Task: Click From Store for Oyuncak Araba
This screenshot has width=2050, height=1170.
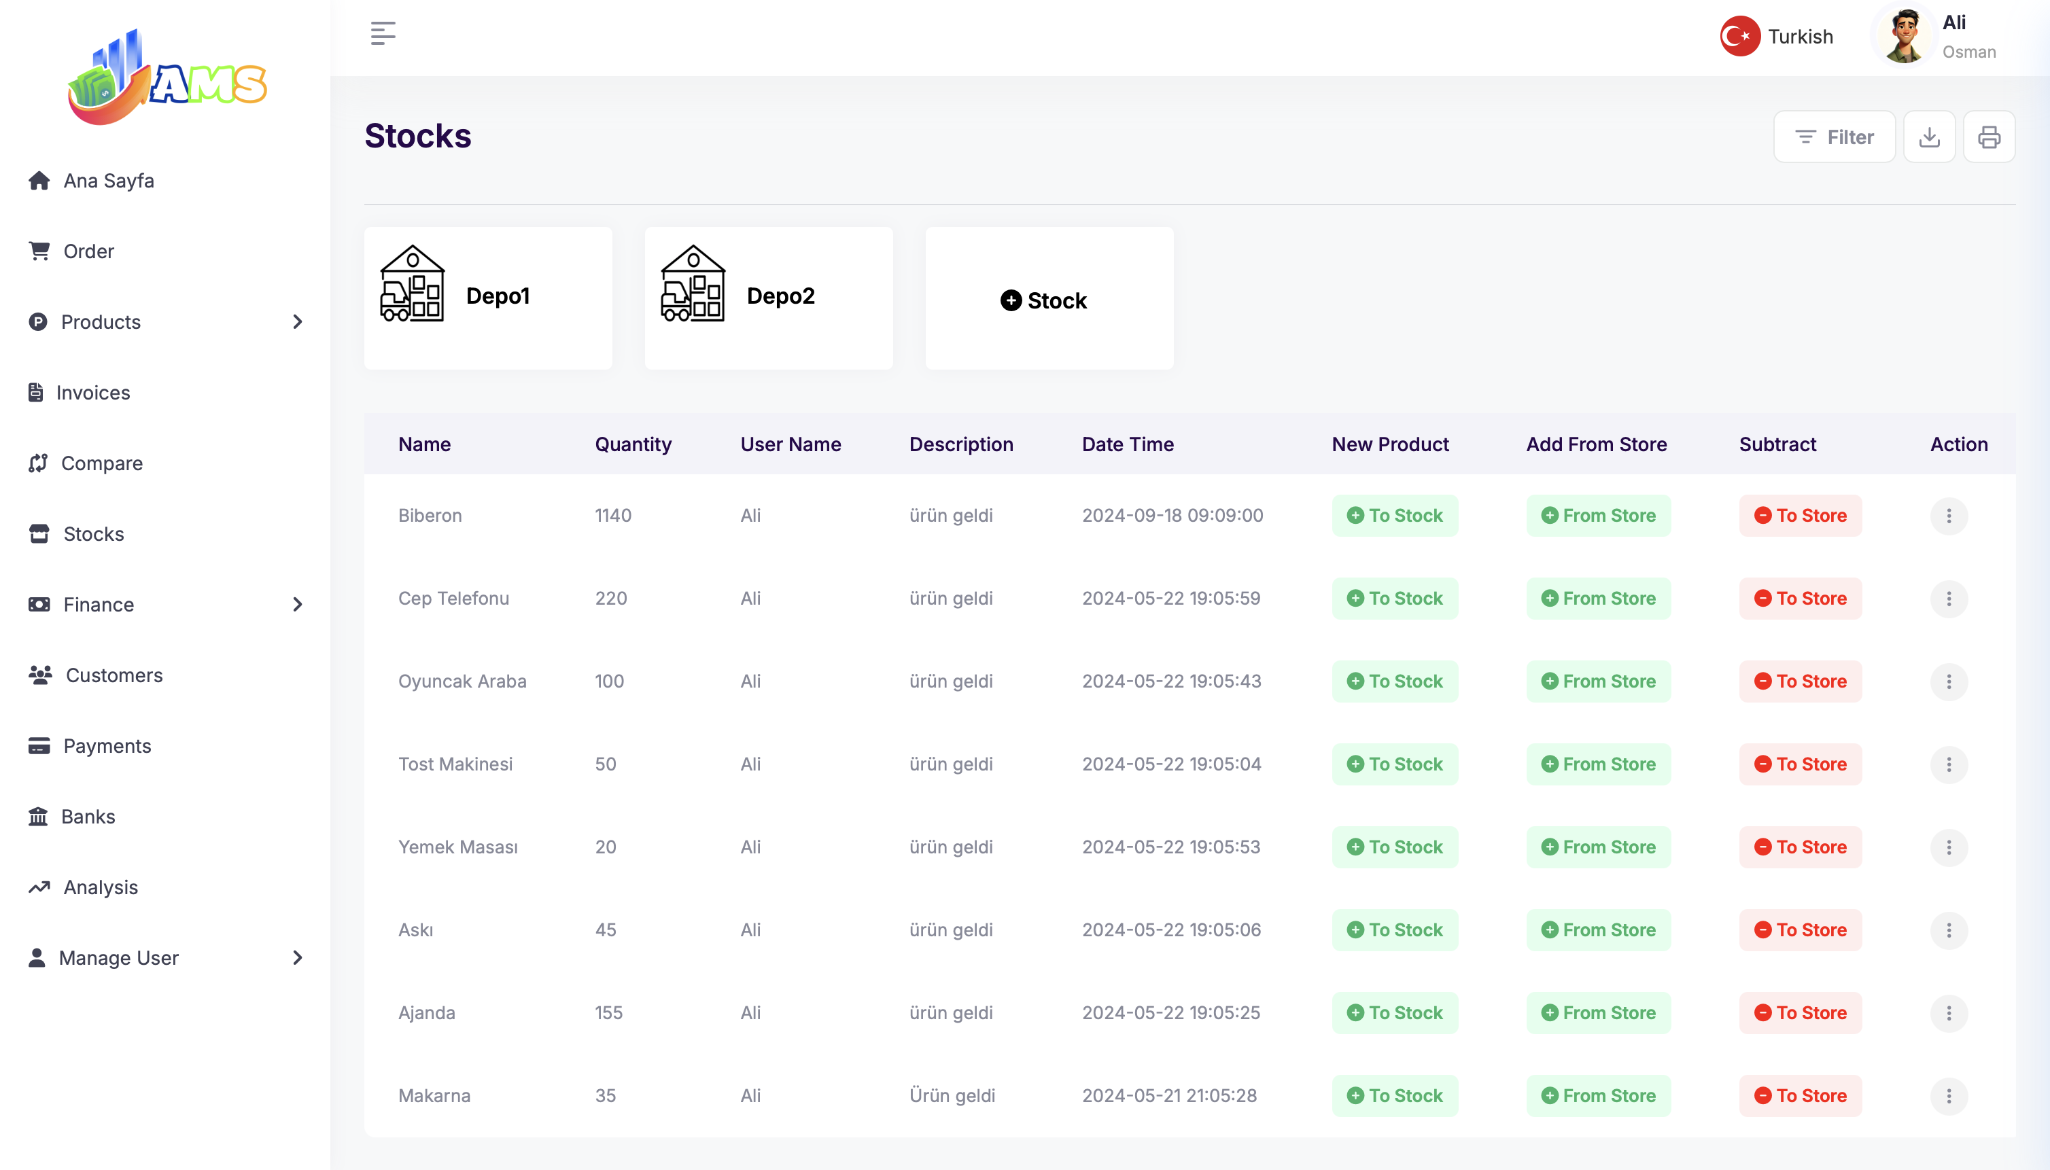Action: (1597, 681)
